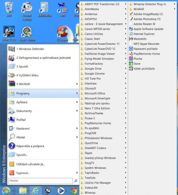Expand the Microsoft Office folder
The image size is (178, 195).
point(104,93)
